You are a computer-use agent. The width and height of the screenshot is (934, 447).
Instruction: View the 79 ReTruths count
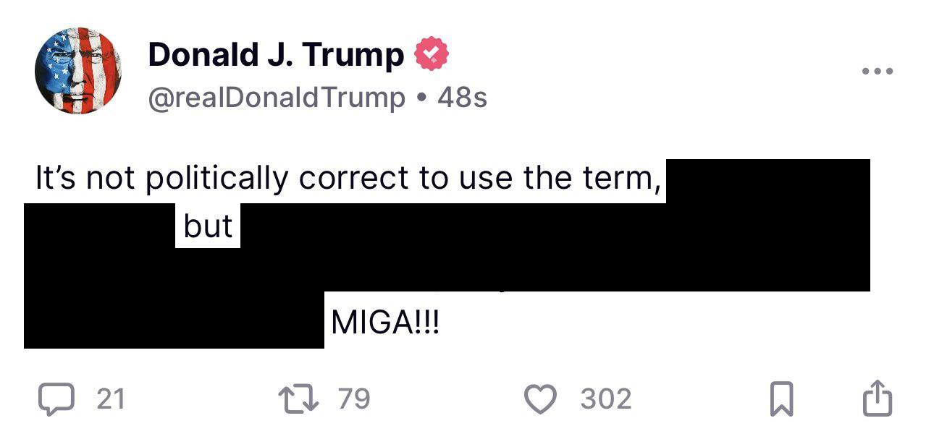[354, 399]
